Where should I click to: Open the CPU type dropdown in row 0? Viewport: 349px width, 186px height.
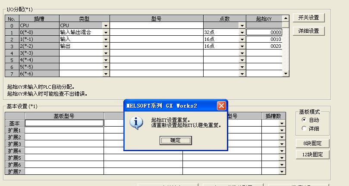(106, 25)
